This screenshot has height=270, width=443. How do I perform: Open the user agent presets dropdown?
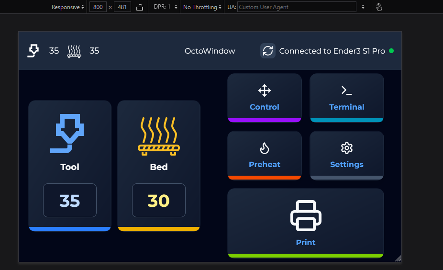pyautogui.click(x=363, y=7)
